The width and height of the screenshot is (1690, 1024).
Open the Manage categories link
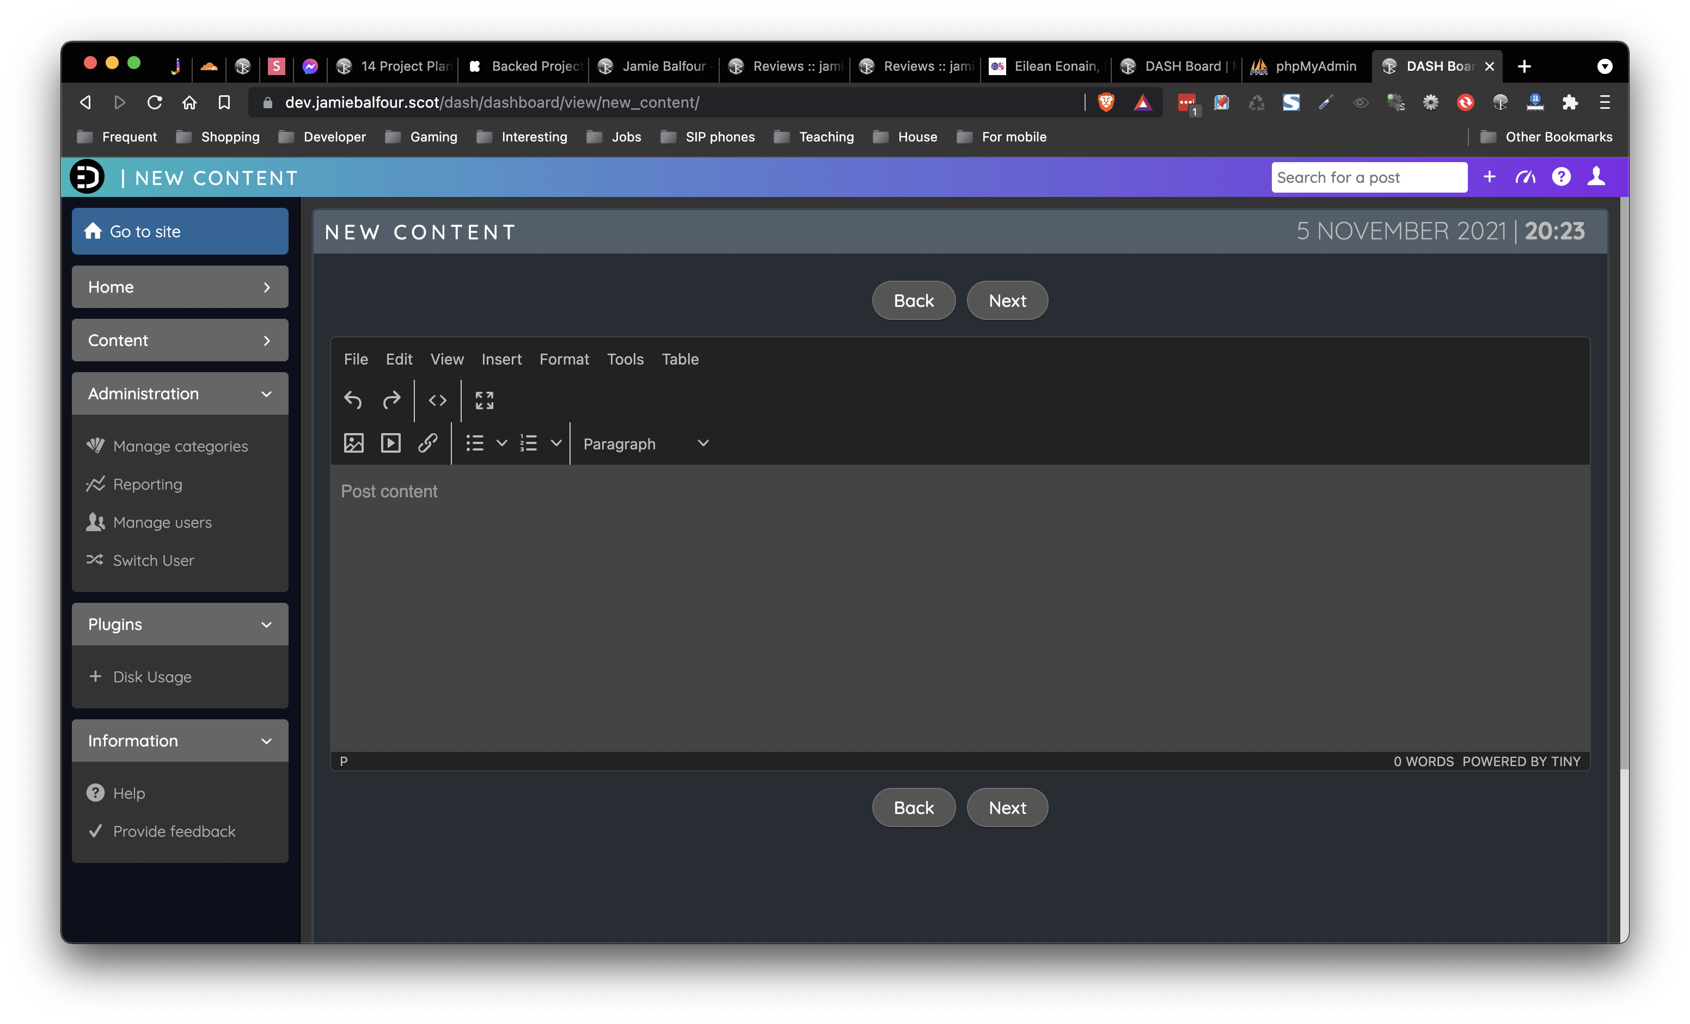pos(180,446)
